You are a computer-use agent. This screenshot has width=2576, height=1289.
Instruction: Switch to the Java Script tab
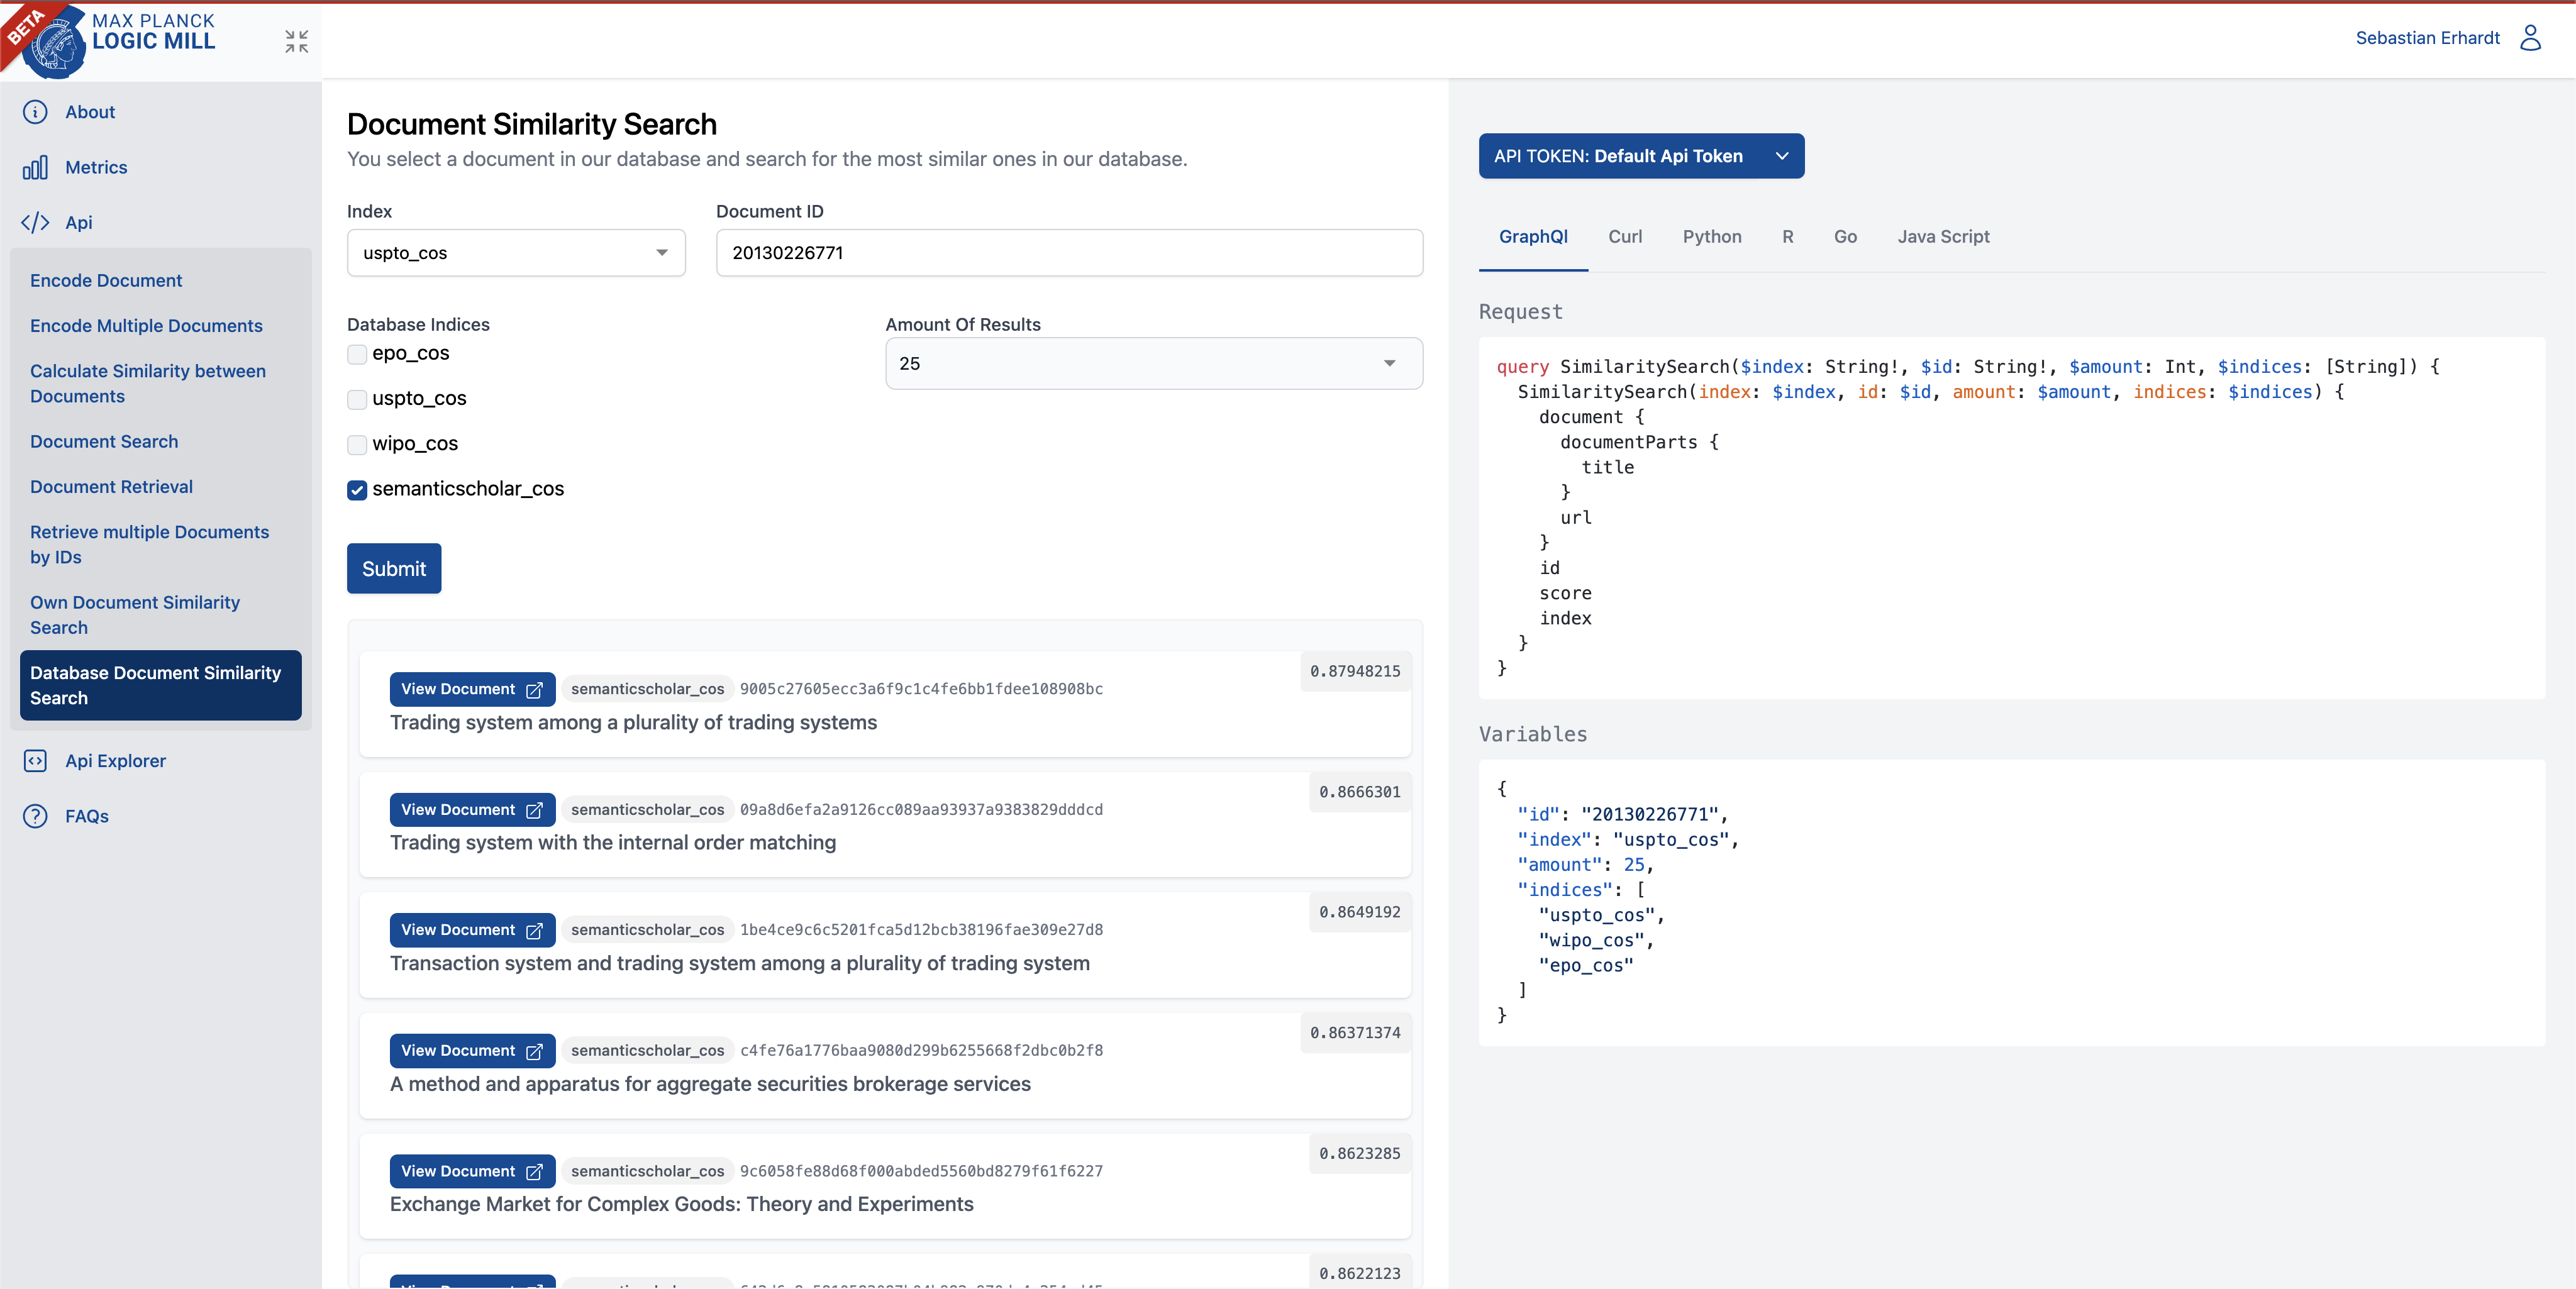click(1943, 237)
